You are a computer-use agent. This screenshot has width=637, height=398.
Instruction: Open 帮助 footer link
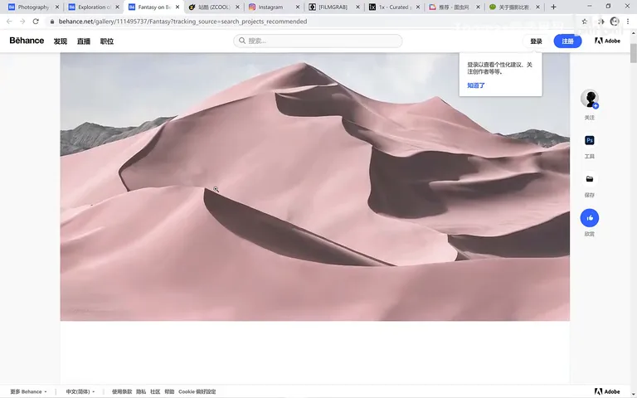tap(169, 391)
